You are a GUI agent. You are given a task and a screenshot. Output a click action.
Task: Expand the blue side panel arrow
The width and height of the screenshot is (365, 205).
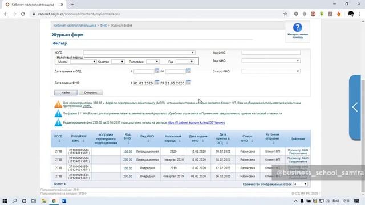pos(355,107)
